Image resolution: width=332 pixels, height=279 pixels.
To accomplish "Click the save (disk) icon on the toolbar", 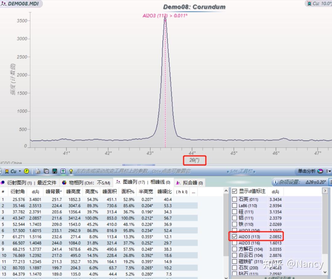I will (x=55, y=171).
